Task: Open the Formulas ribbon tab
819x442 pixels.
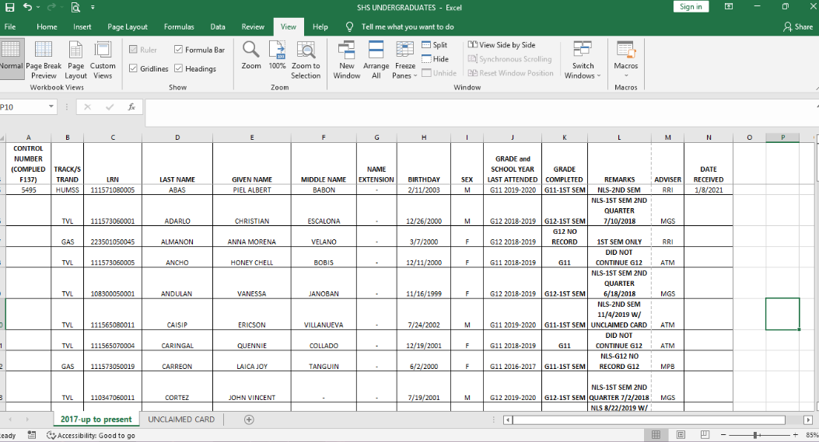Action: click(179, 26)
